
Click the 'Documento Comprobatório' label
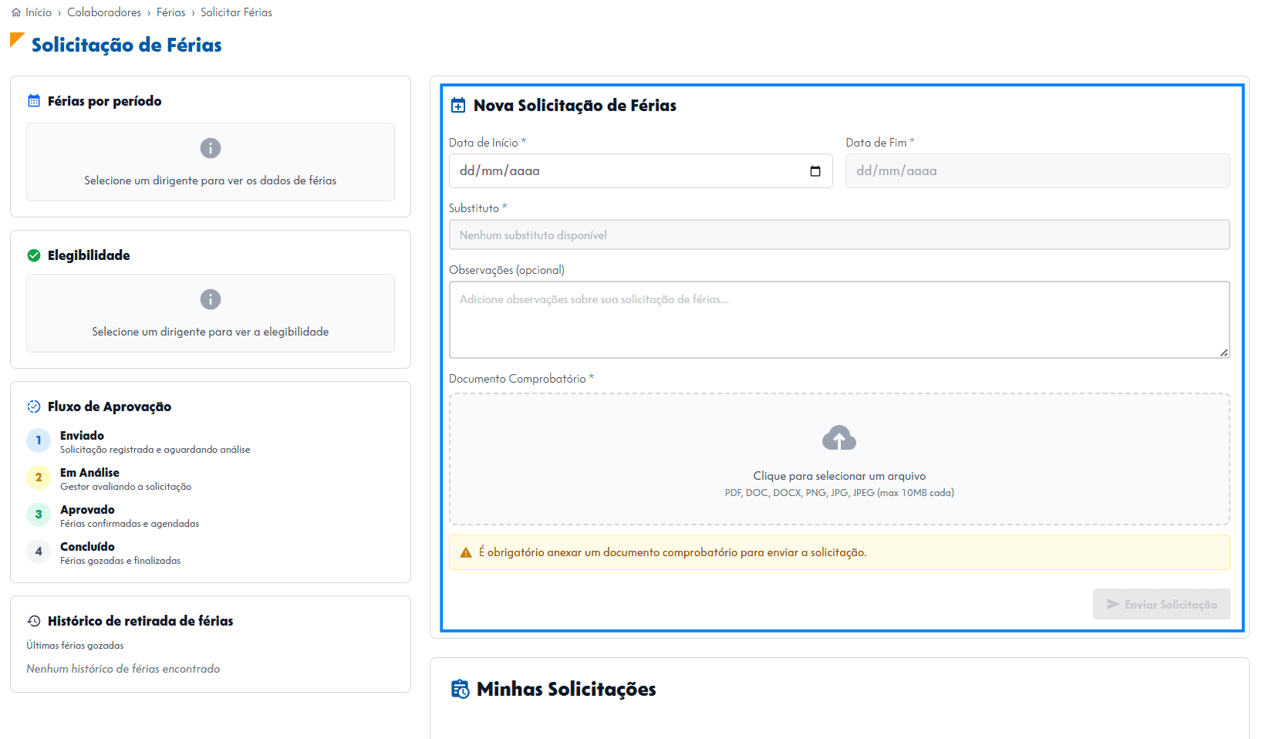[x=518, y=379]
